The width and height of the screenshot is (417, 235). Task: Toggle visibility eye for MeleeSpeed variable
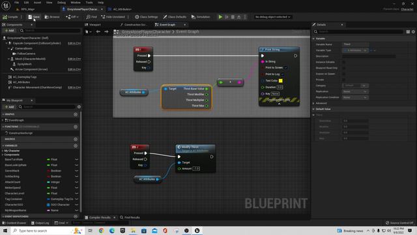(x=77, y=187)
